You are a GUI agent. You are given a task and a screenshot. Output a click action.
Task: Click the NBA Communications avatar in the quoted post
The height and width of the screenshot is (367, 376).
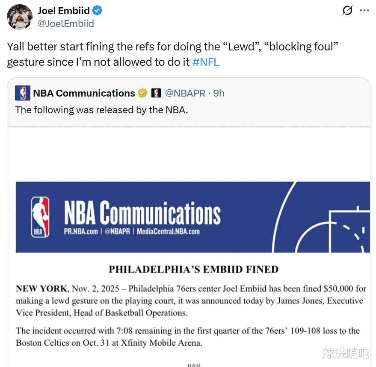[23, 93]
